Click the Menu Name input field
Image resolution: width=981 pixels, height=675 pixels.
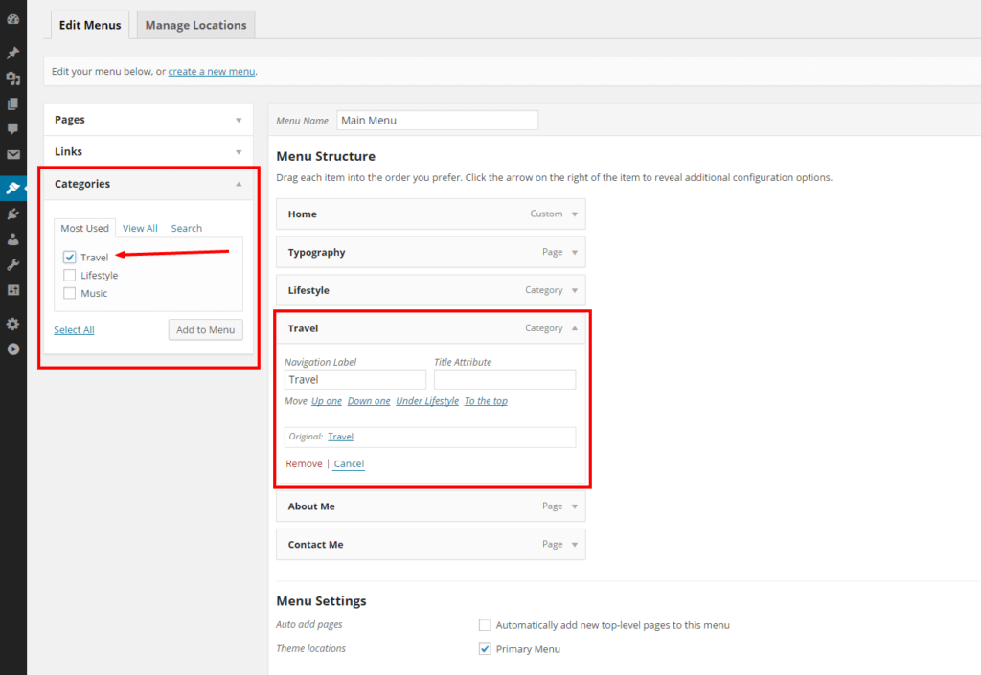tap(437, 120)
